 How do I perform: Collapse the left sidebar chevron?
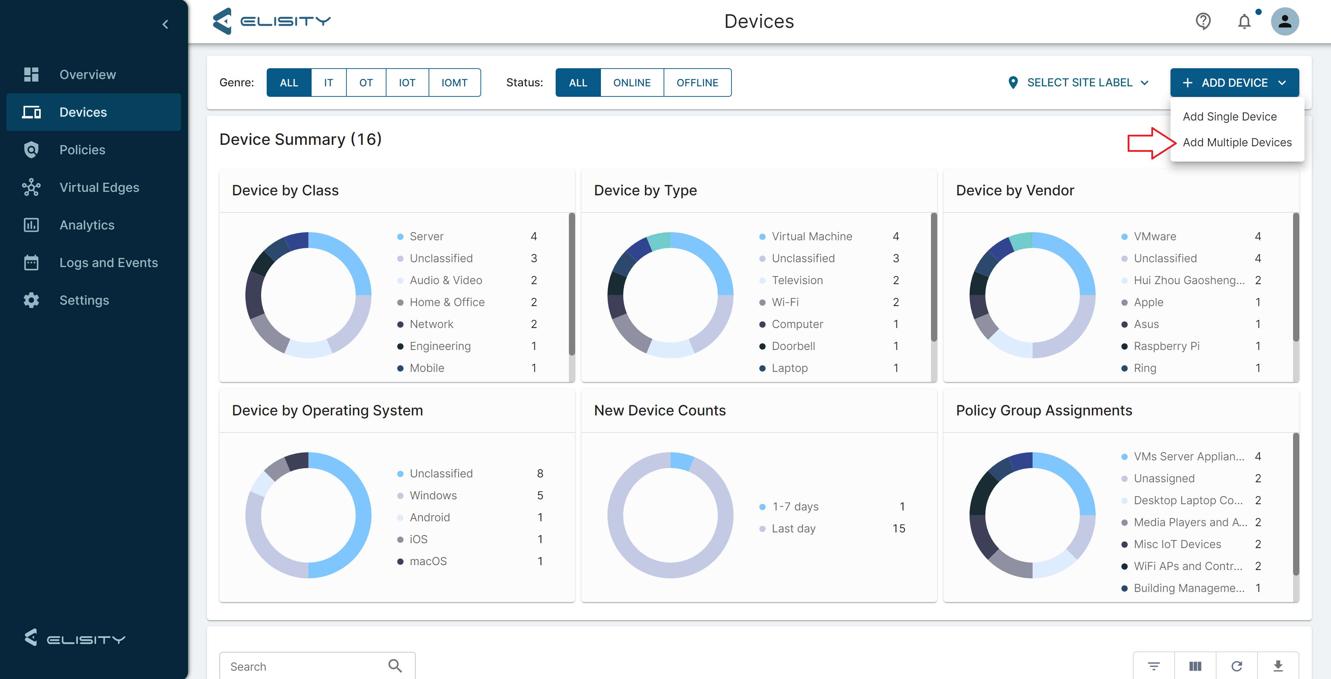[165, 24]
